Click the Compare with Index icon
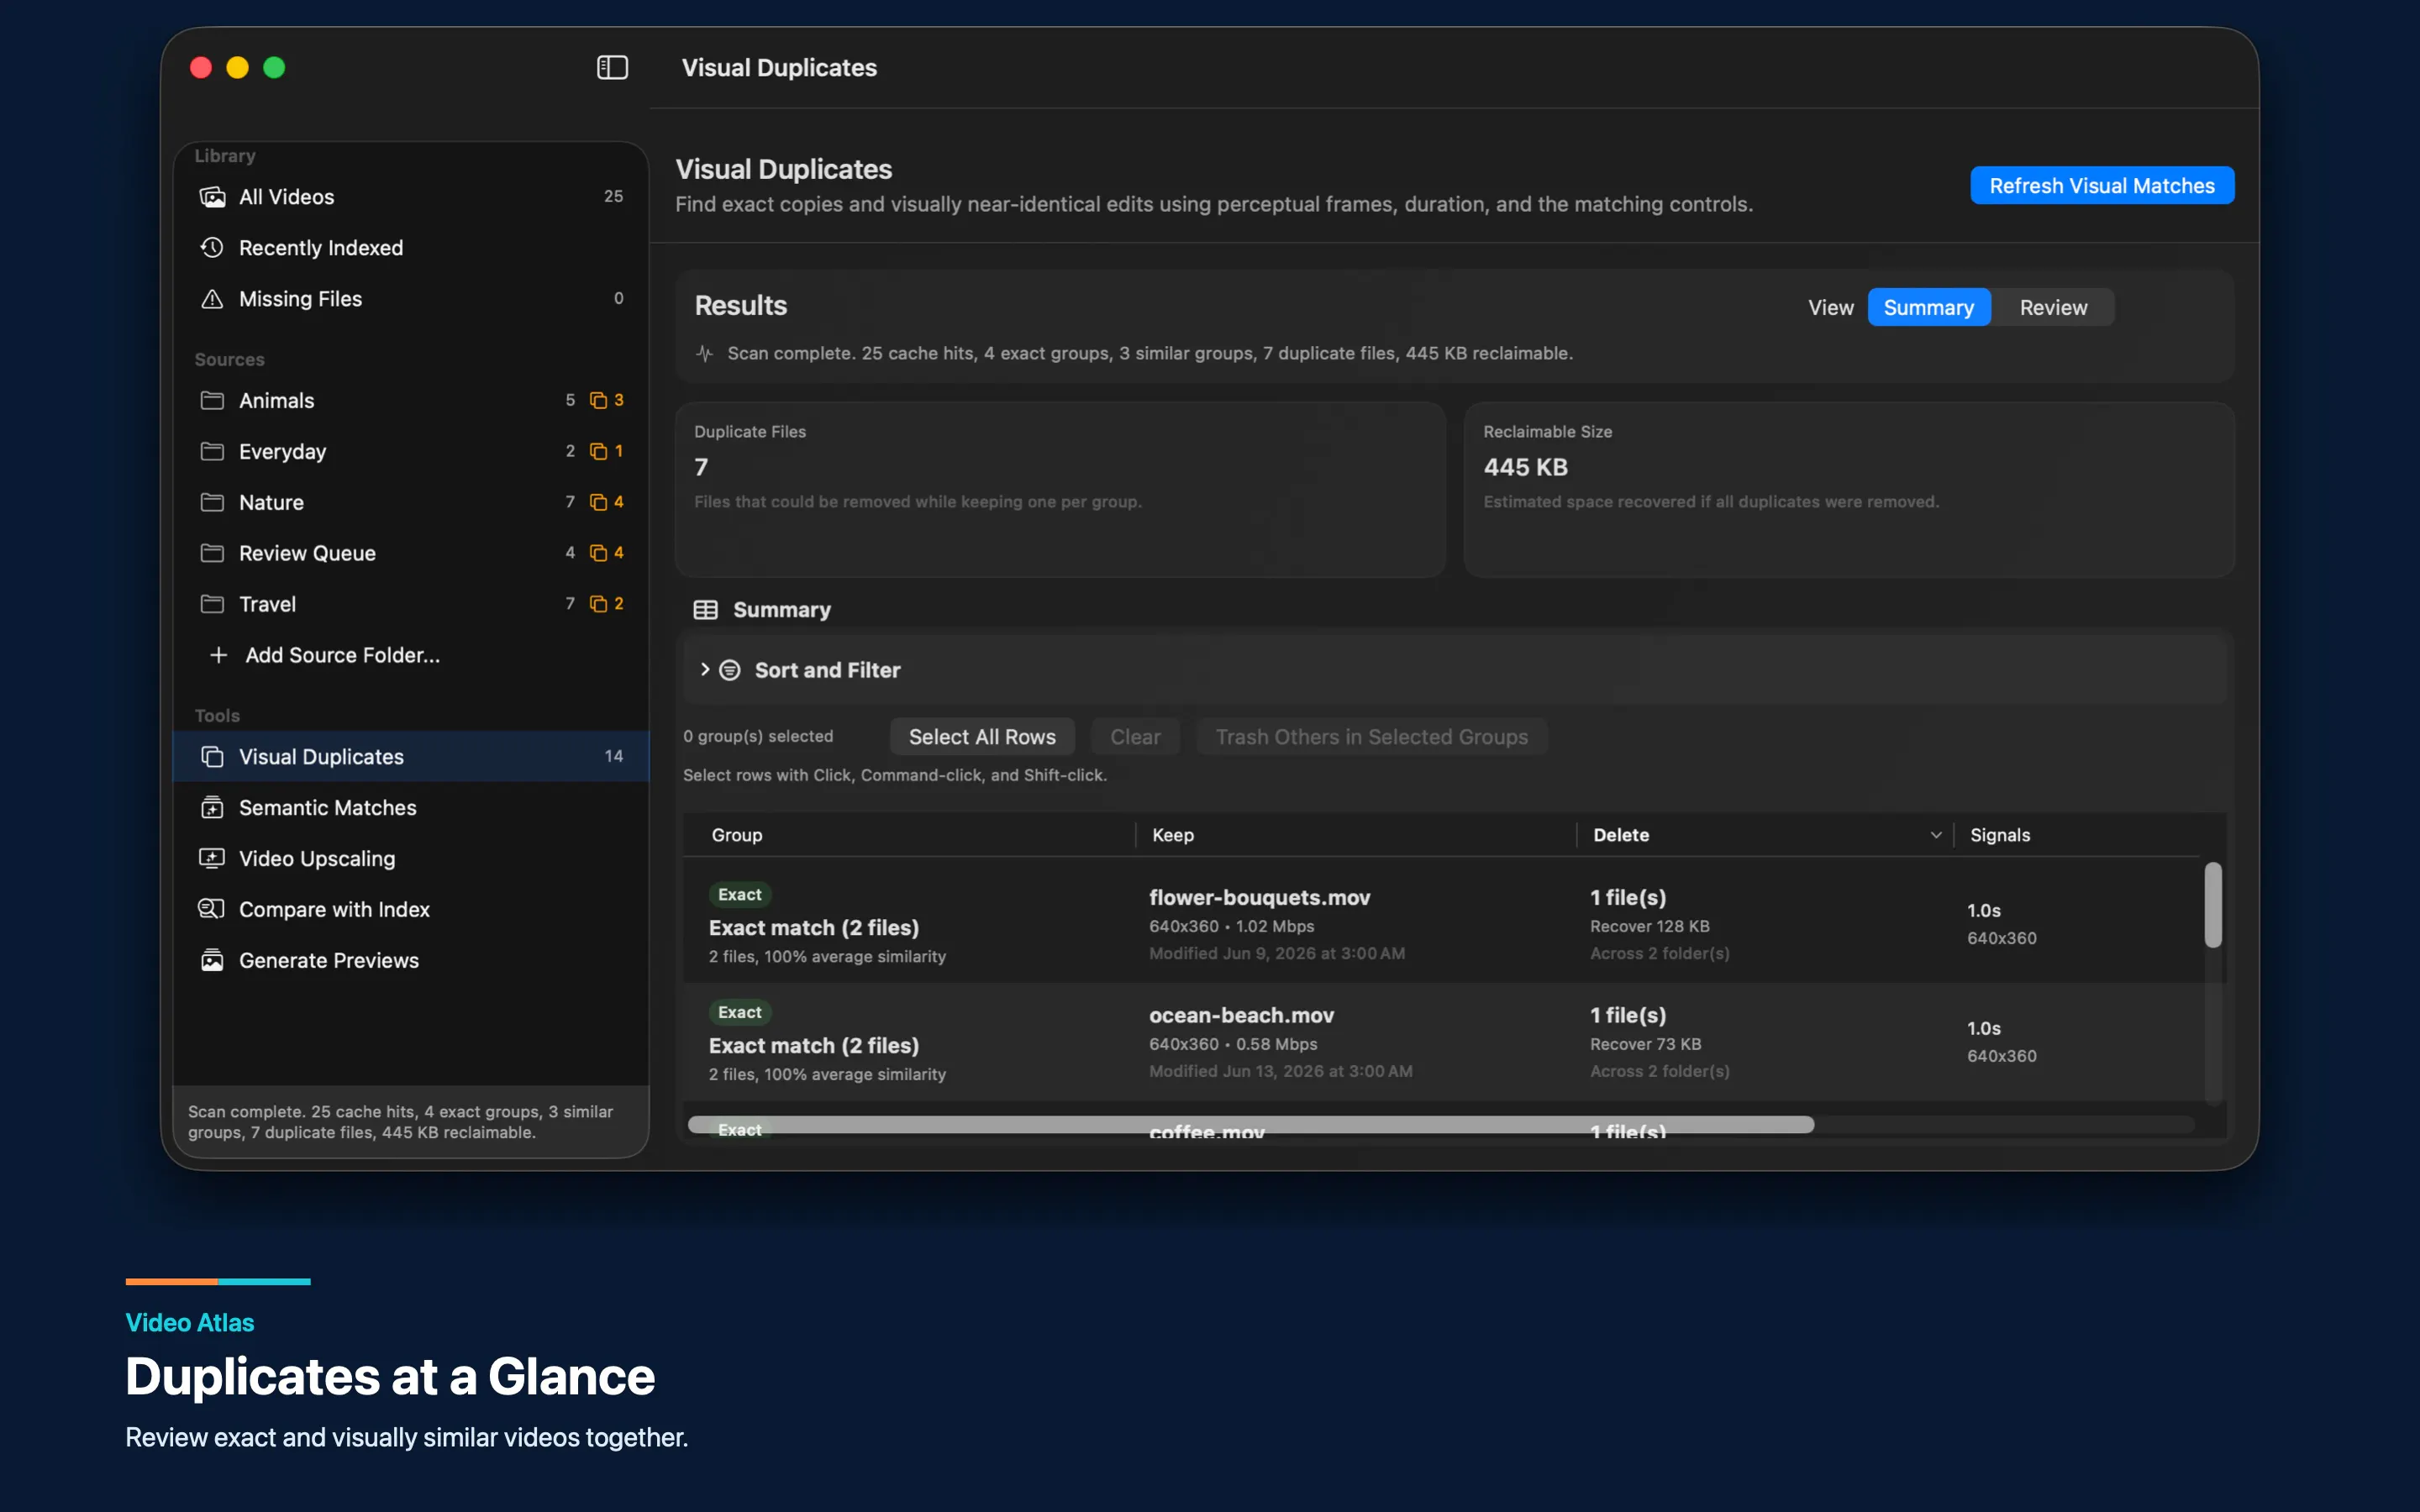This screenshot has width=2420, height=1512. pyautogui.click(x=212, y=909)
